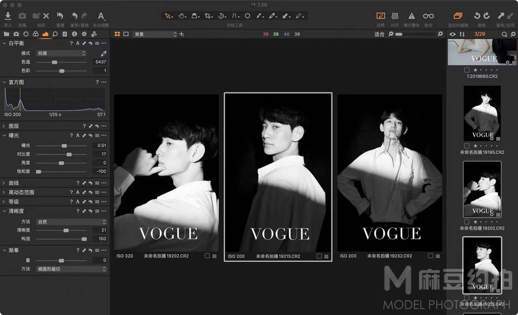
Task: Click the browser search magnifier icon
Action: [x=504, y=34]
